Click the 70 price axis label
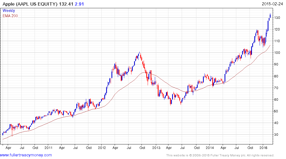This screenshot has width=286, height=159. point(276,88)
